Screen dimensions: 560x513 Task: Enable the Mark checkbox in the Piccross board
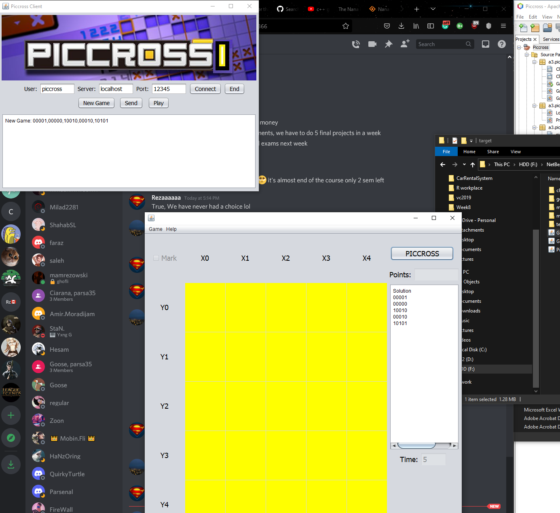point(156,258)
